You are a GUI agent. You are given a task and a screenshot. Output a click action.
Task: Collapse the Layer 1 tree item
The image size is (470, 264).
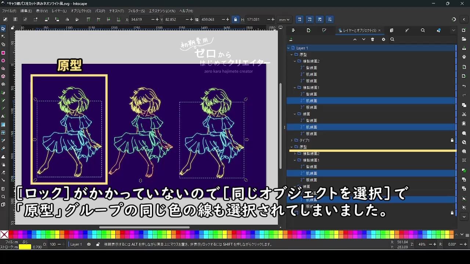(x=288, y=48)
